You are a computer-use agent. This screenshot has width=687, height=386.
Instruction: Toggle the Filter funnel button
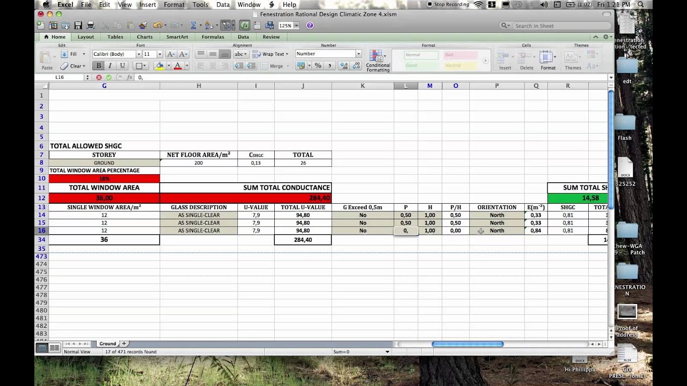click(226, 25)
